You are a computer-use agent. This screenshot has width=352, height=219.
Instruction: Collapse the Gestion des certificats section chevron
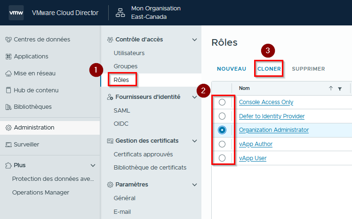[x=195, y=141]
